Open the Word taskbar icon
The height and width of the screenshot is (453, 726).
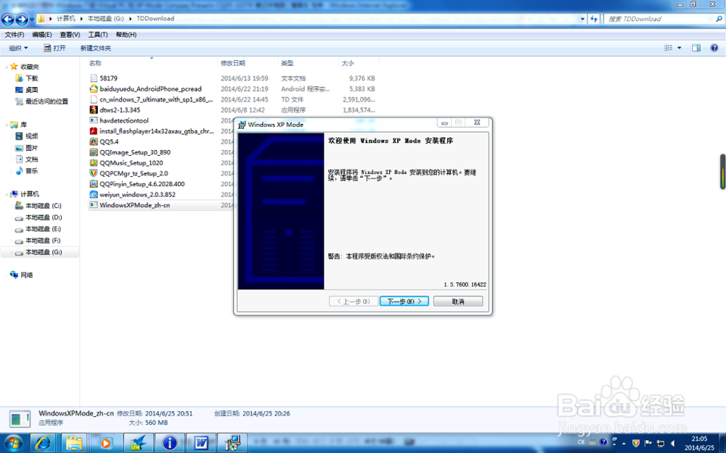pyautogui.click(x=201, y=444)
